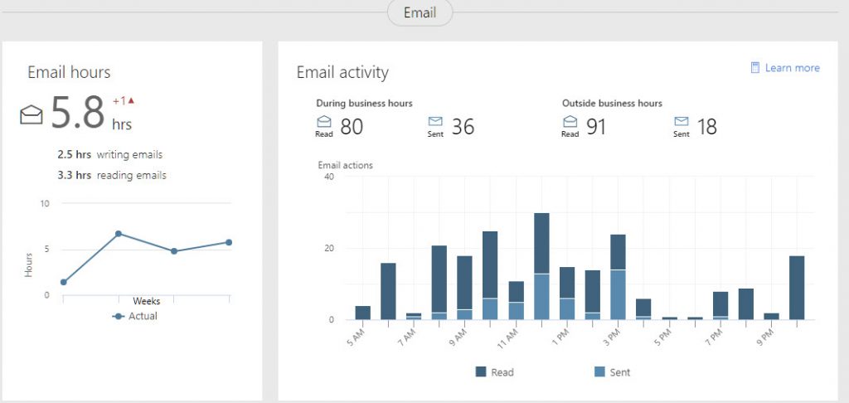Image resolution: width=849 pixels, height=403 pixels.
Task: Click the Sent envelope icon outside business hours
Action: pyautogui.click(x=682, y=122)
